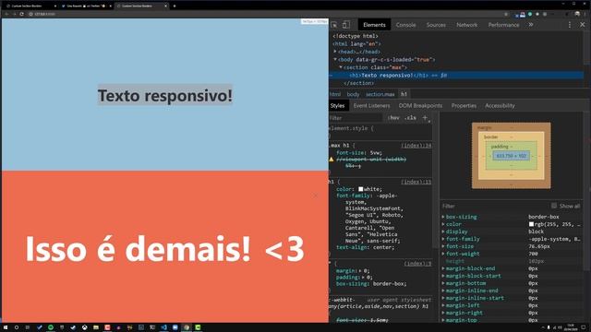Add new style rule with plus icon
This screenshot has width=591, height=332.
point(425,118)
